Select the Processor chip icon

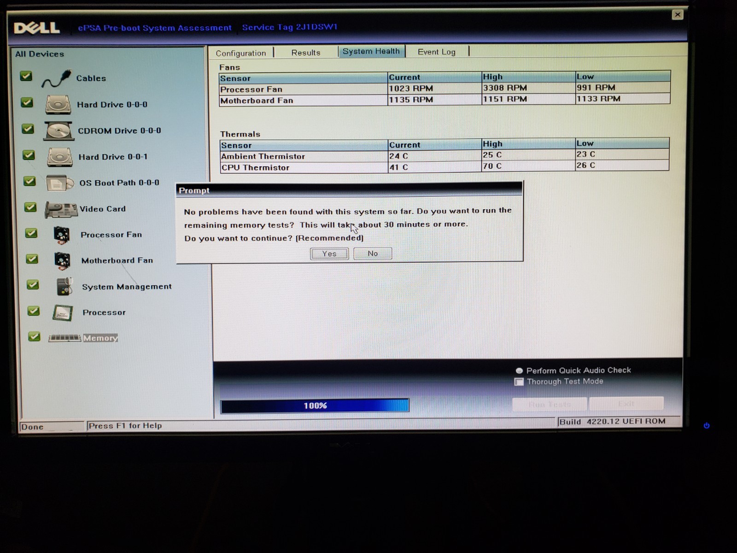pyautogui.click(x=63, y=313)
